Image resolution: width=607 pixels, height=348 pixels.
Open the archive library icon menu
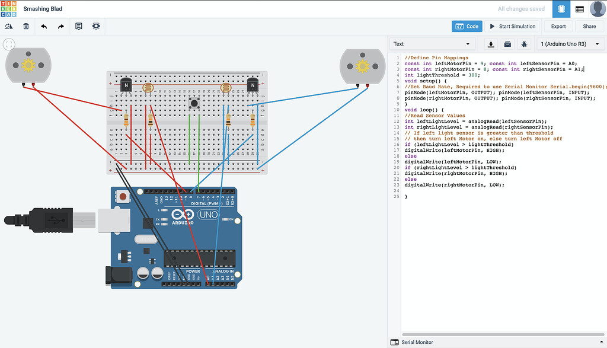(507, 44)
